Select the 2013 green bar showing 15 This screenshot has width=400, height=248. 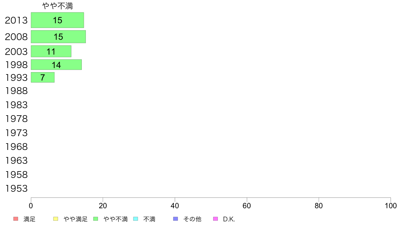[57, 20]
